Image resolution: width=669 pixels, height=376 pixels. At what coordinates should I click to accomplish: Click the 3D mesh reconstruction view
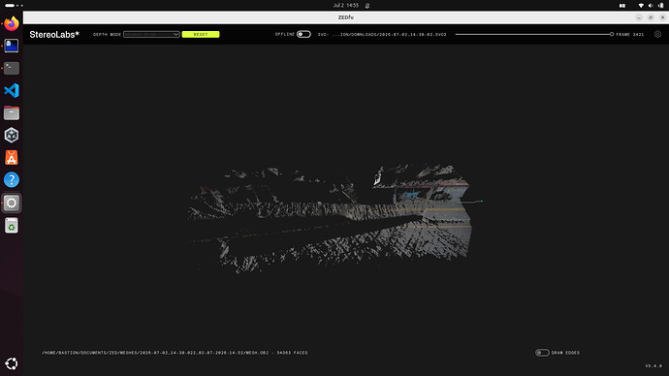point(334,218)
